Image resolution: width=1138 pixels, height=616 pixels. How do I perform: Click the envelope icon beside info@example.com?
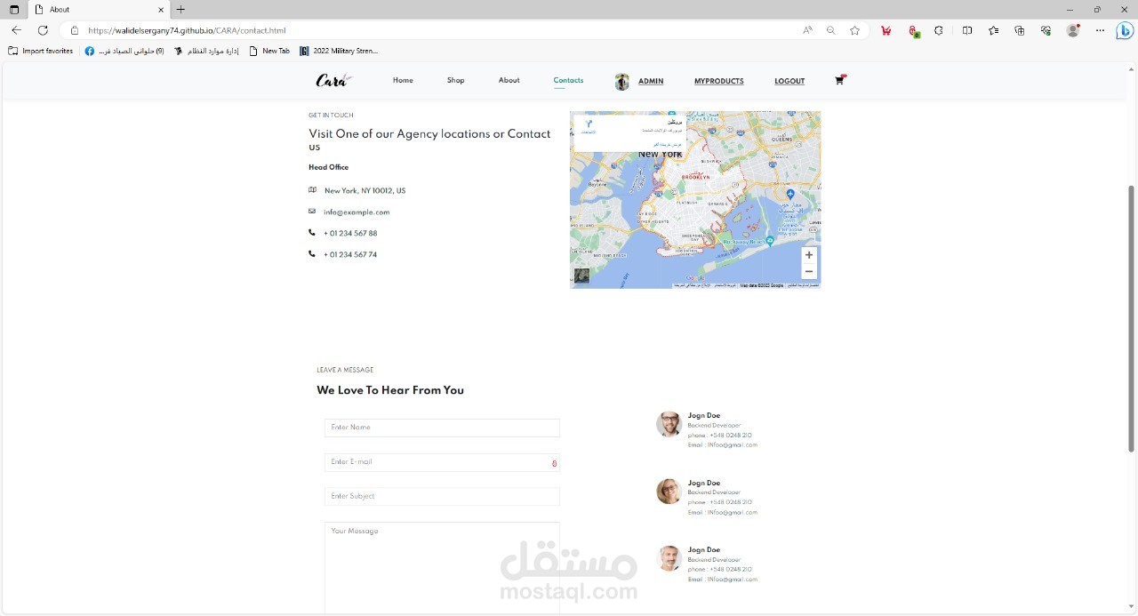click(x=312, y=212)
